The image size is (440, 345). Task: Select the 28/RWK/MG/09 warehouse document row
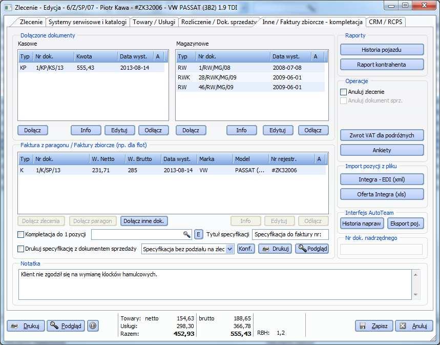250,77
